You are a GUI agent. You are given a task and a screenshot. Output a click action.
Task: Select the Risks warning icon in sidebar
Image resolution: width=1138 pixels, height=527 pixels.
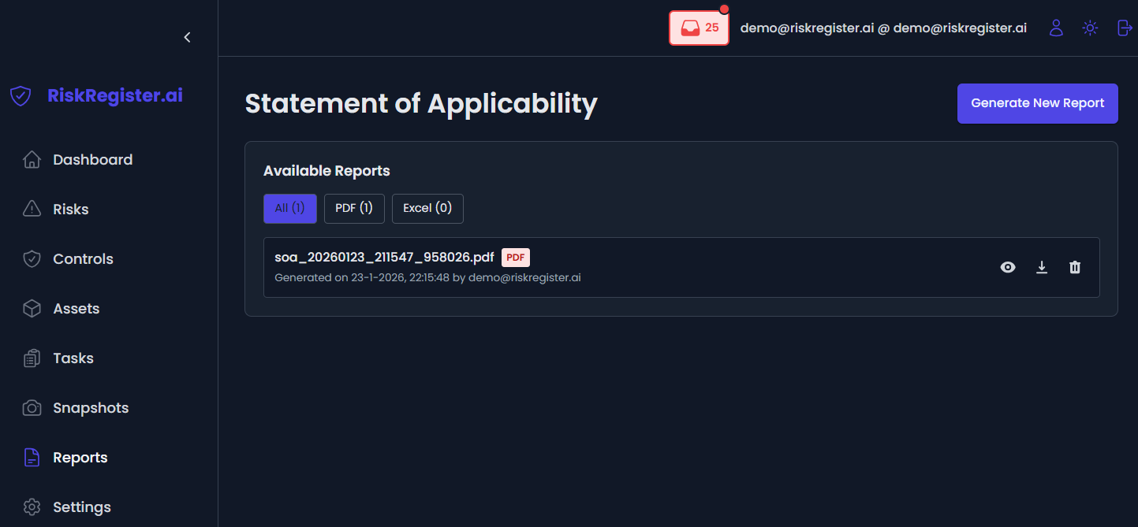point(32,209)
